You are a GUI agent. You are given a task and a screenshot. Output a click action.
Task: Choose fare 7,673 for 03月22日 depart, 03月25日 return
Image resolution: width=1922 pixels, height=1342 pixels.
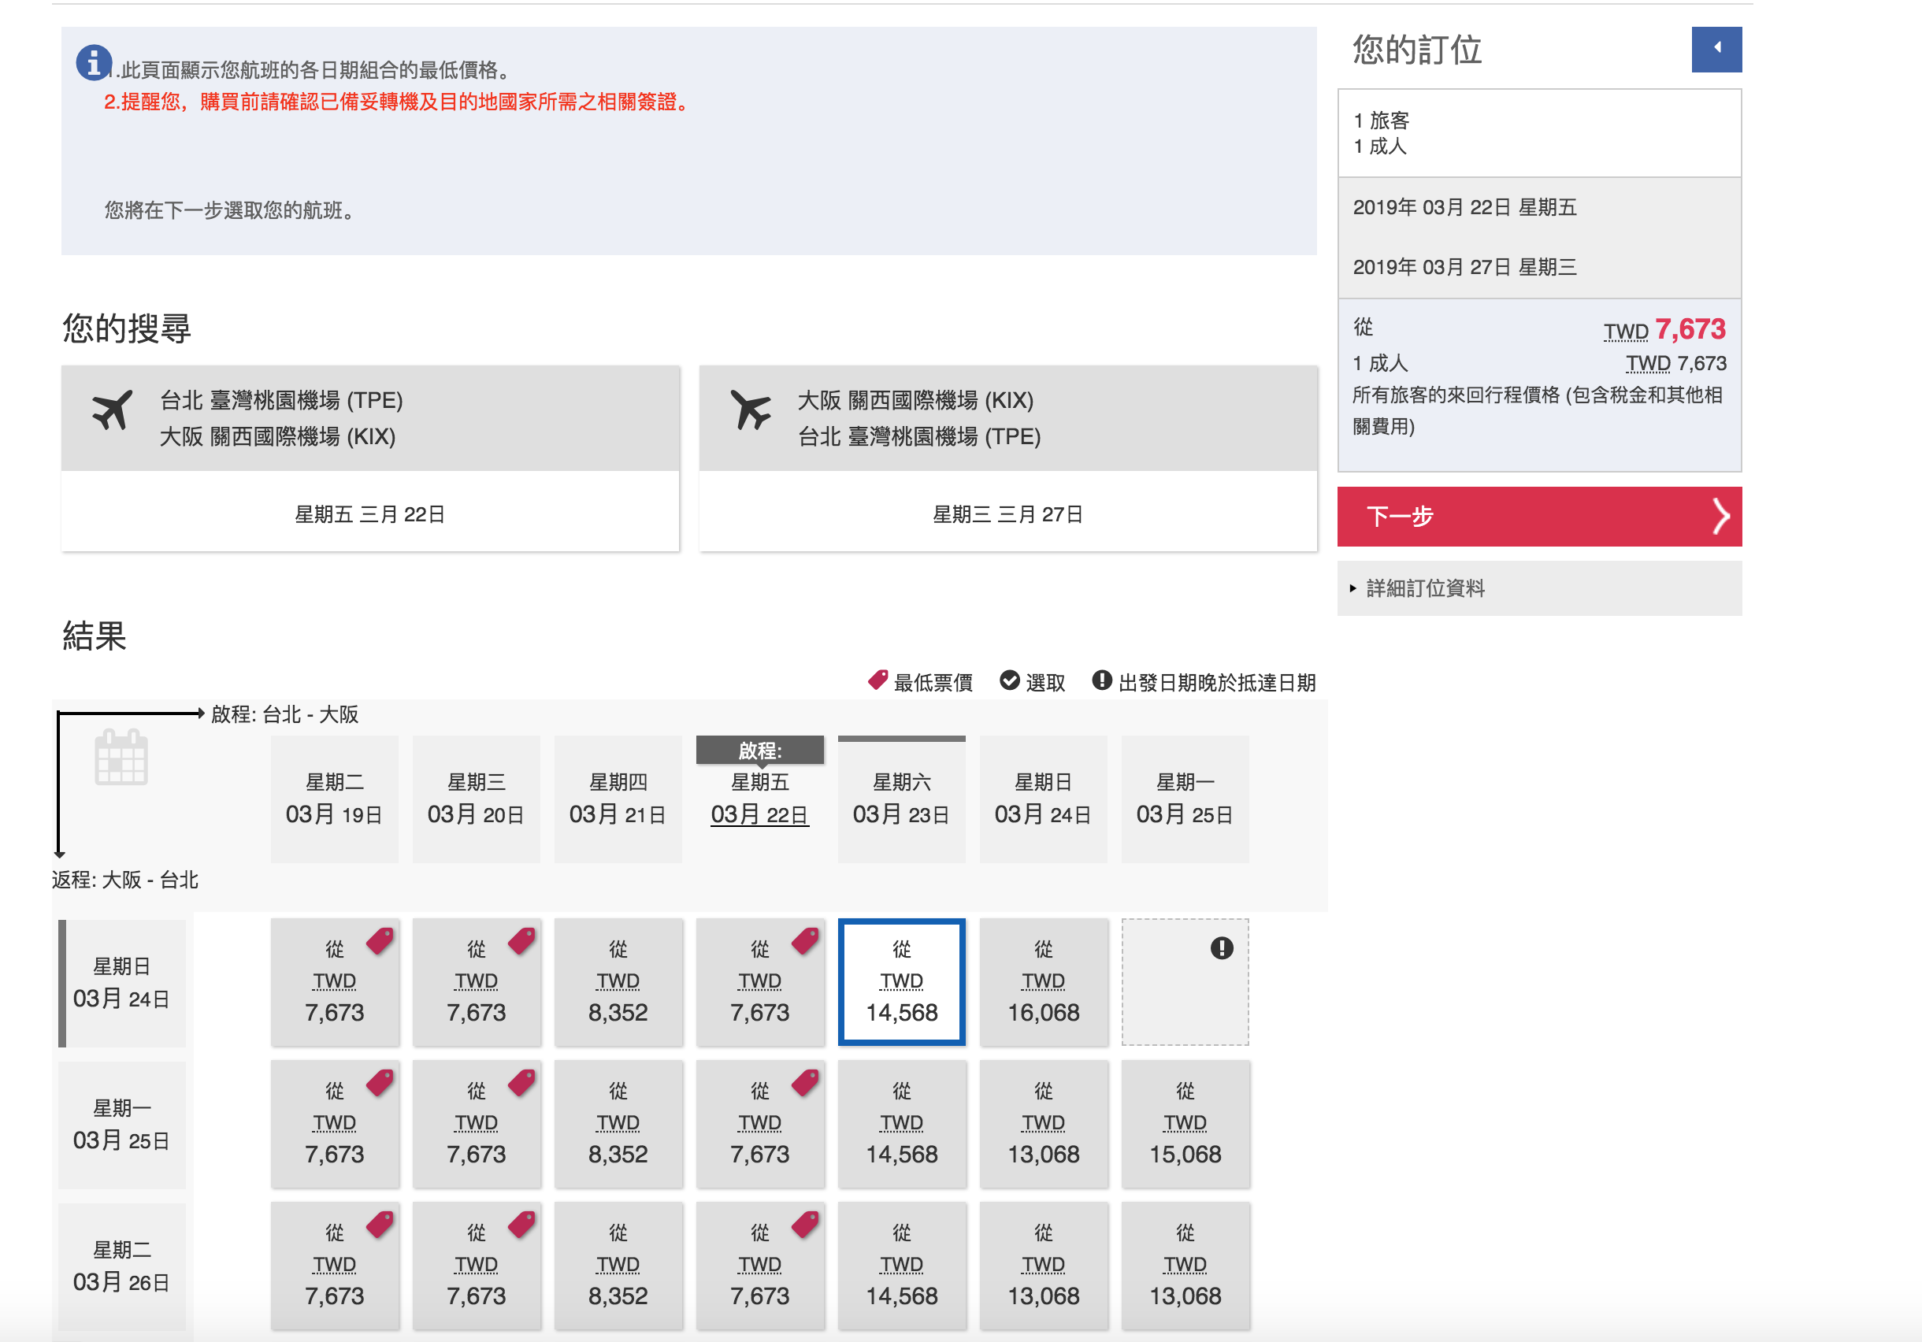coord(759,1125)
